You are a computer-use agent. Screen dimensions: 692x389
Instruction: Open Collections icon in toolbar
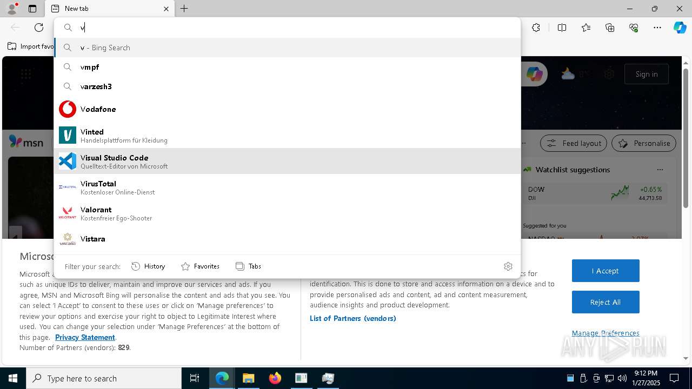click(610, 28)
